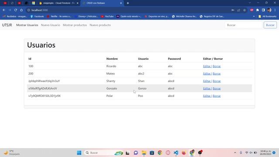Click Editar for user Ricardo

click(207, 66)
